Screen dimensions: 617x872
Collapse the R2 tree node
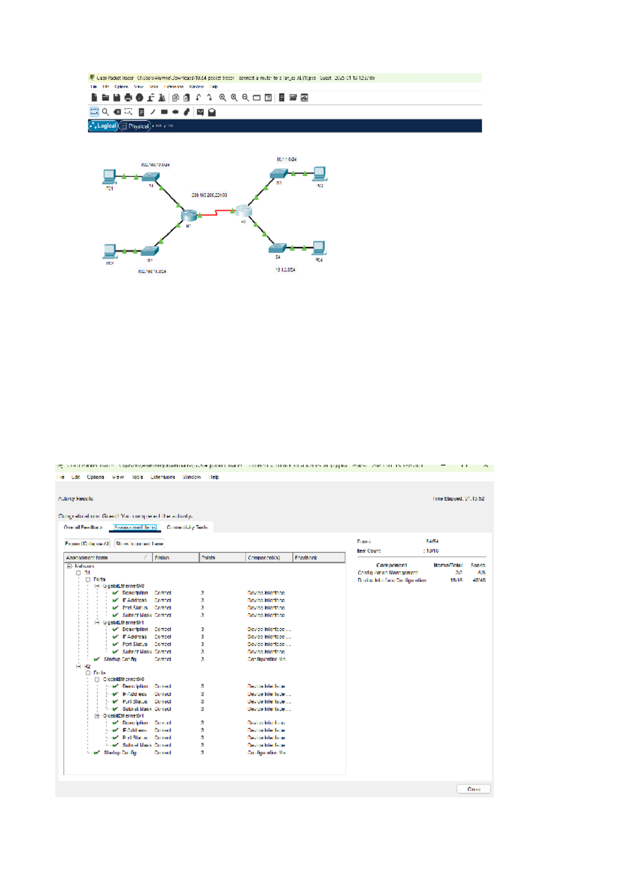(78, 666)
